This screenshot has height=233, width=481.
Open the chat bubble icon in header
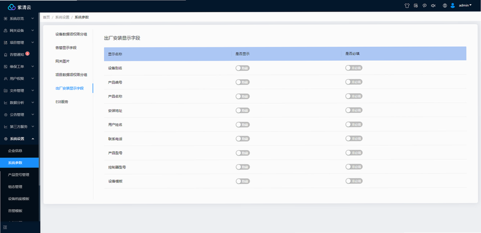point(424,5)
